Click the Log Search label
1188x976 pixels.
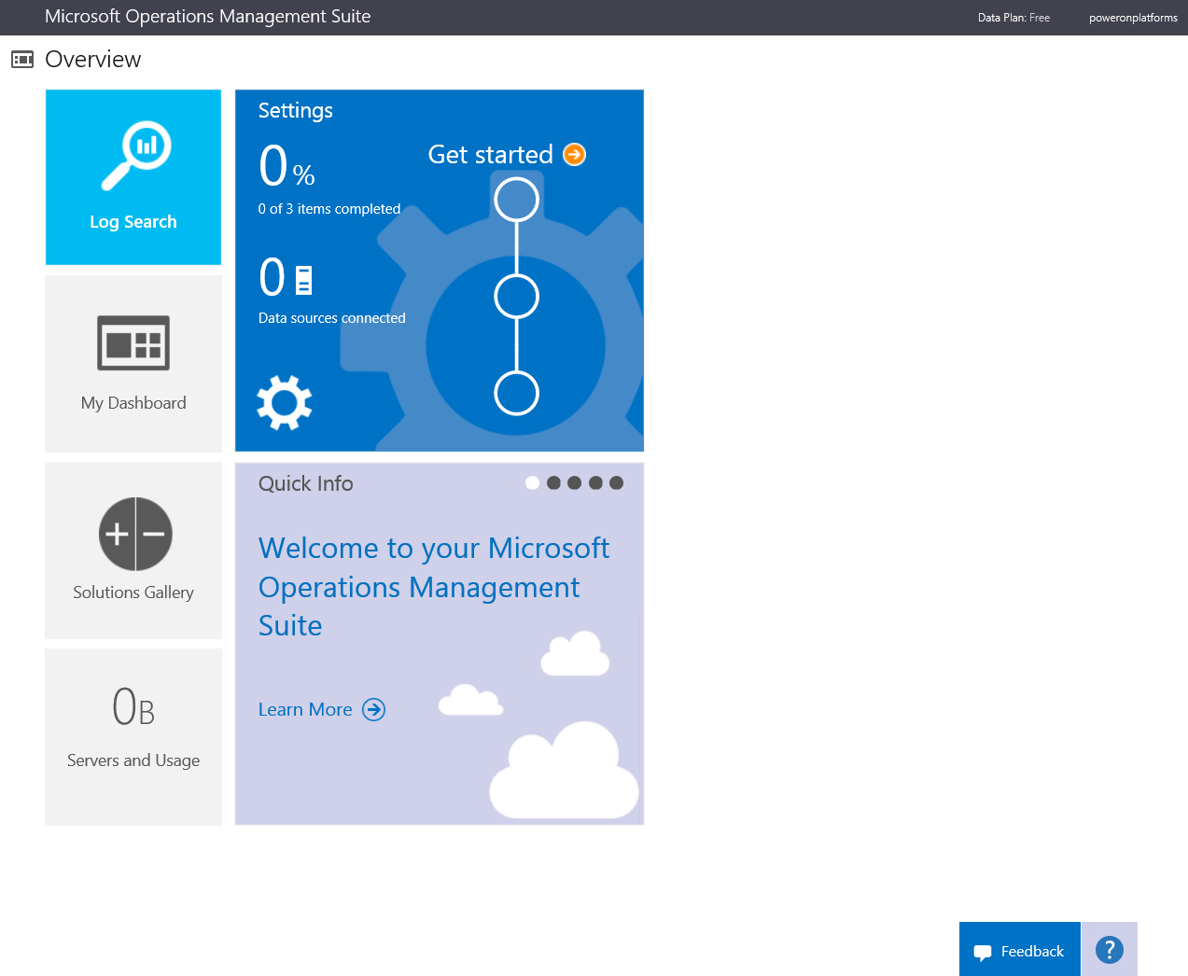point(133,222)
